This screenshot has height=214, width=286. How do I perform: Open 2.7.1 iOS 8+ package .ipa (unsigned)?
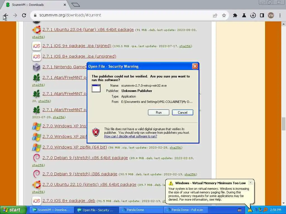click(x=79, y=56)
